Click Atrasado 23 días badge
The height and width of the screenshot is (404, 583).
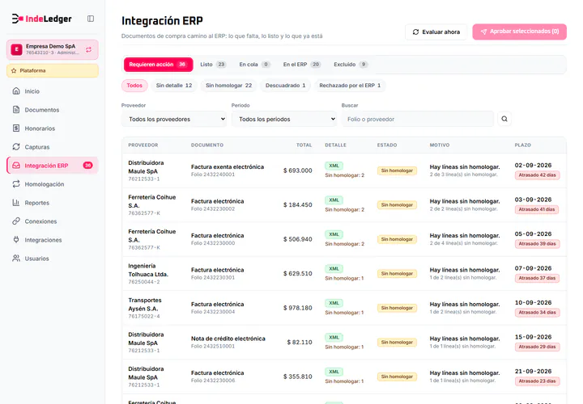point(538,381)
